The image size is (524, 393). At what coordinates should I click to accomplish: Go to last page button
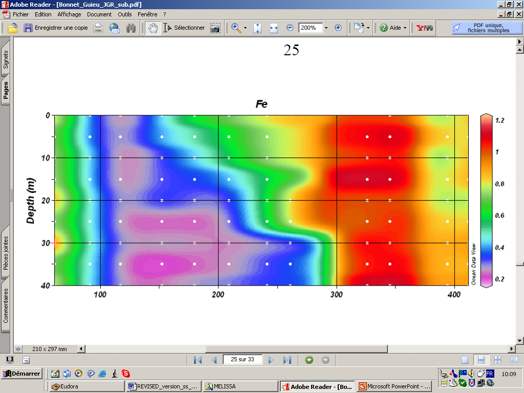[x=287, y=360]
